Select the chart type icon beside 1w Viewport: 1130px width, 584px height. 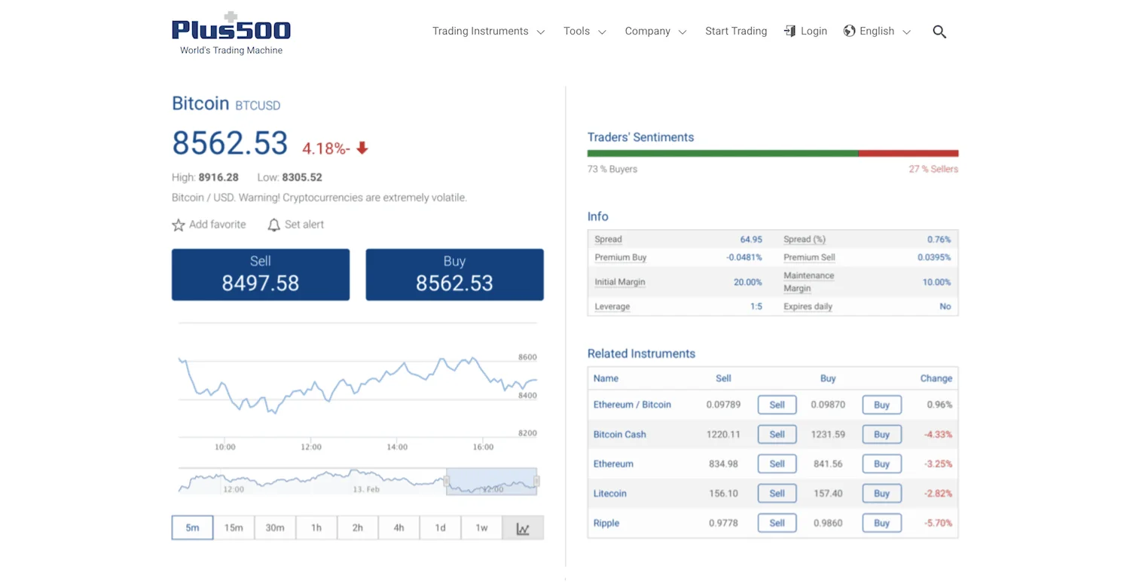pos(523,527)
